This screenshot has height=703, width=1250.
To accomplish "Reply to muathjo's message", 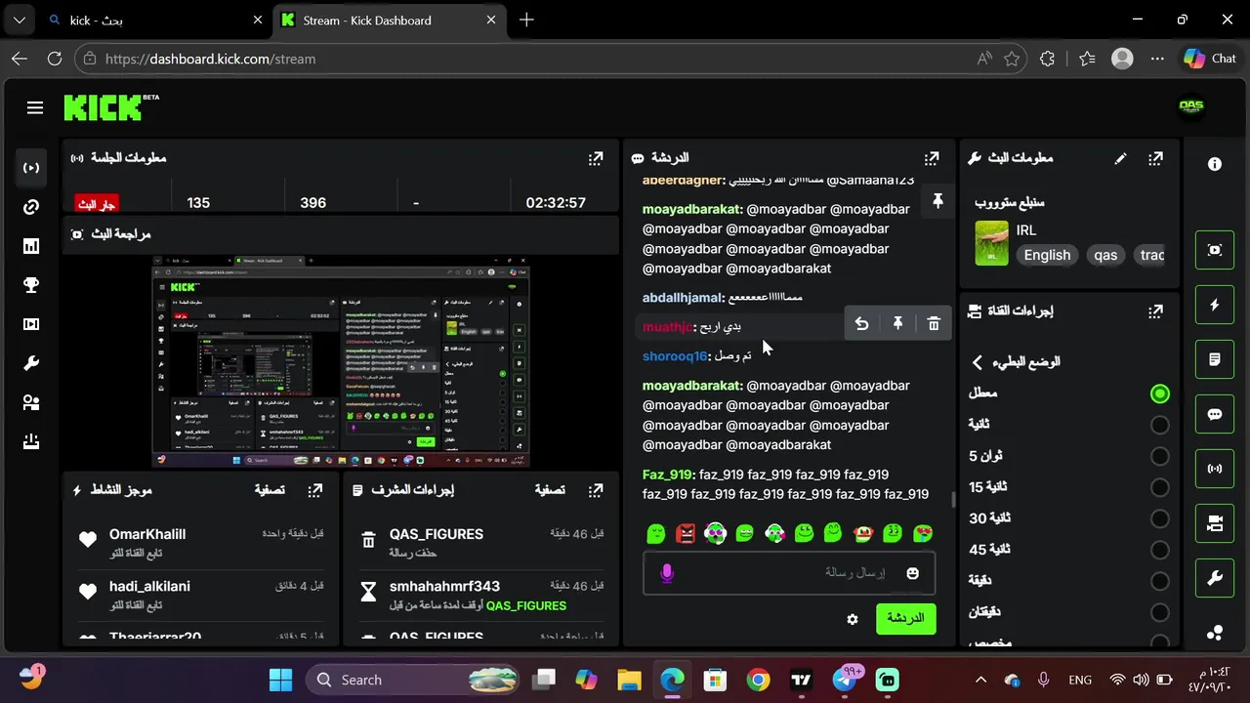I will coord(861,324).
